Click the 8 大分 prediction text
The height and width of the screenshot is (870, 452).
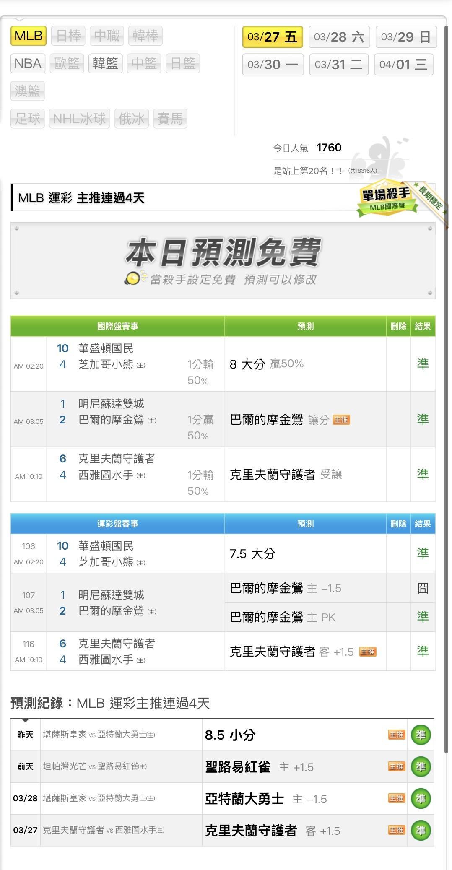pyautogui.click(x=247, y=364)
